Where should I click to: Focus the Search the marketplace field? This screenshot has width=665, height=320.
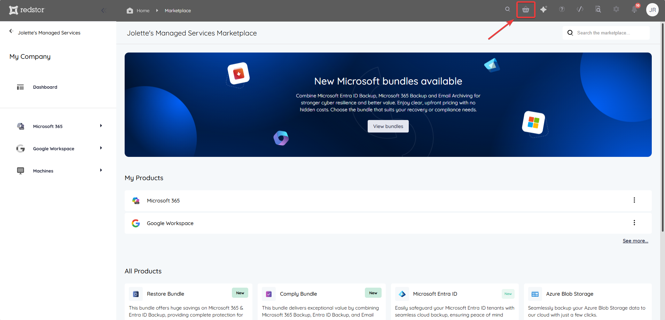(606, 33)
